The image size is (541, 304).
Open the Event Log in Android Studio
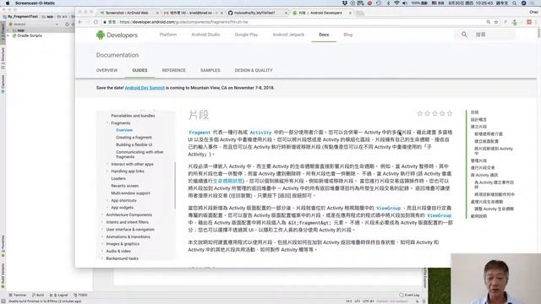coord(409,295)
